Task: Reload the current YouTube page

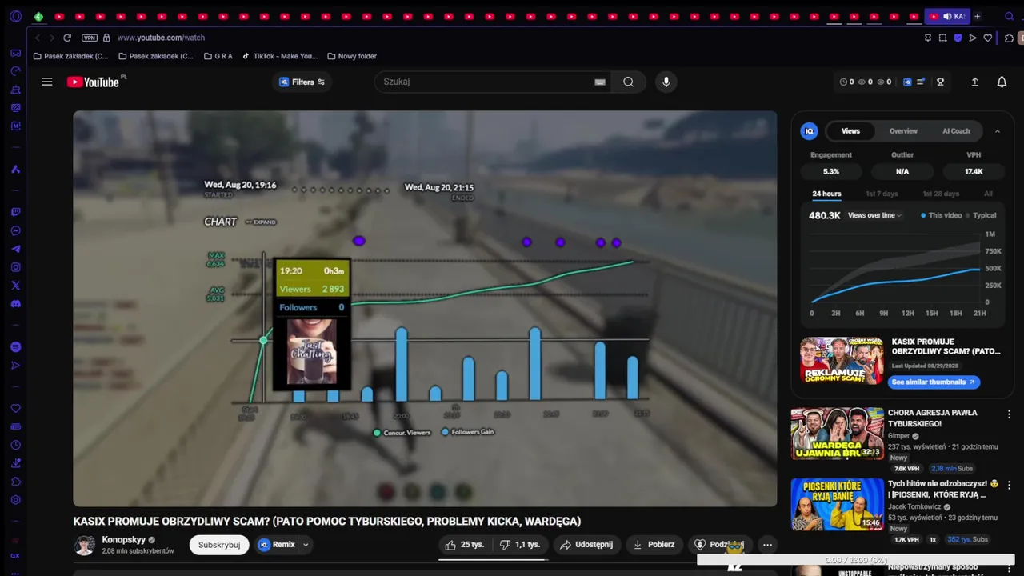Action: pos(67,38)
